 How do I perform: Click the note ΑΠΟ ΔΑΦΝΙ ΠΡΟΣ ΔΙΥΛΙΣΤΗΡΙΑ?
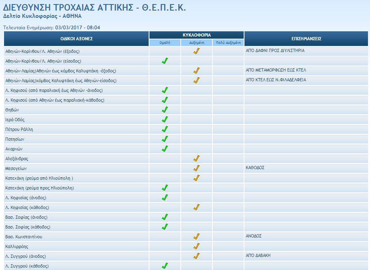tap(275, 51)
